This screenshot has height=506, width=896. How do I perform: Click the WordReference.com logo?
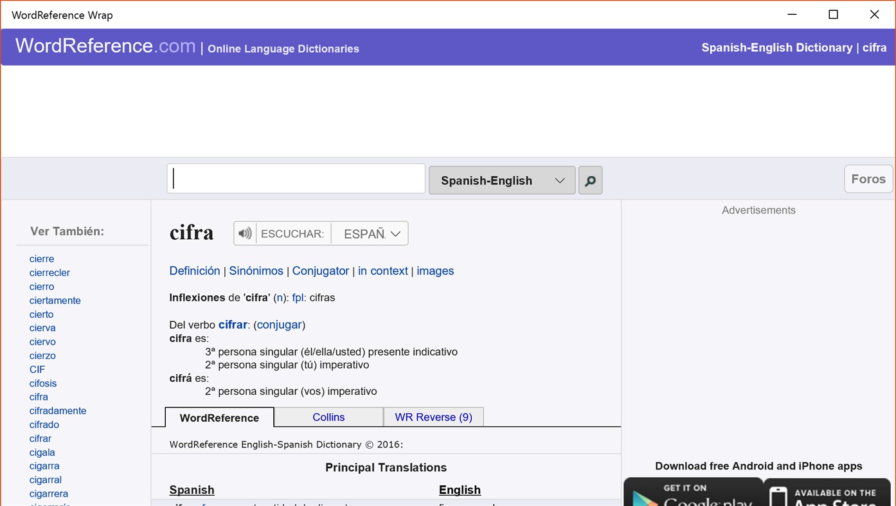105,46
